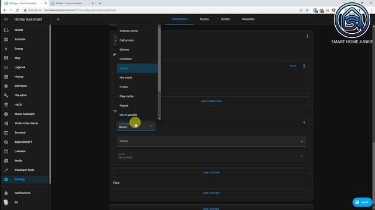Image resolution: width=375 pixels, height=210 pixels.
Task: Select Repeat from the action list
Action: click(137, 106)
